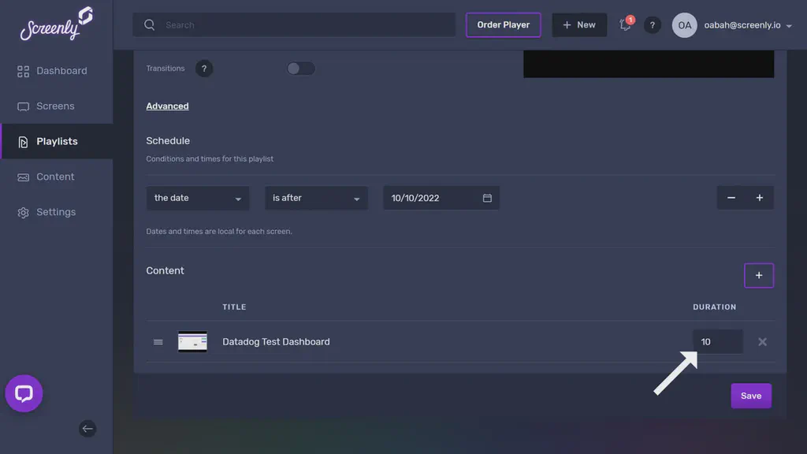807x454 pixels.
Task: Open the Playlists section
Action: [57, 141]
